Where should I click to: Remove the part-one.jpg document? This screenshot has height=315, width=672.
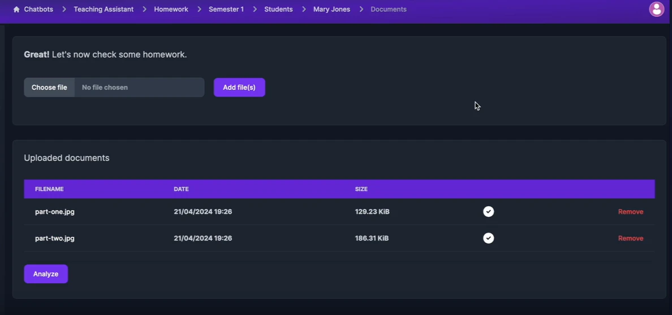coord(631,212)
